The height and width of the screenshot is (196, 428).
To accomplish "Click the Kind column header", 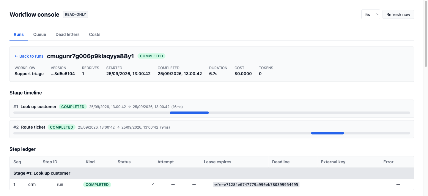I will pyautogui.click(x=90, y=162).
